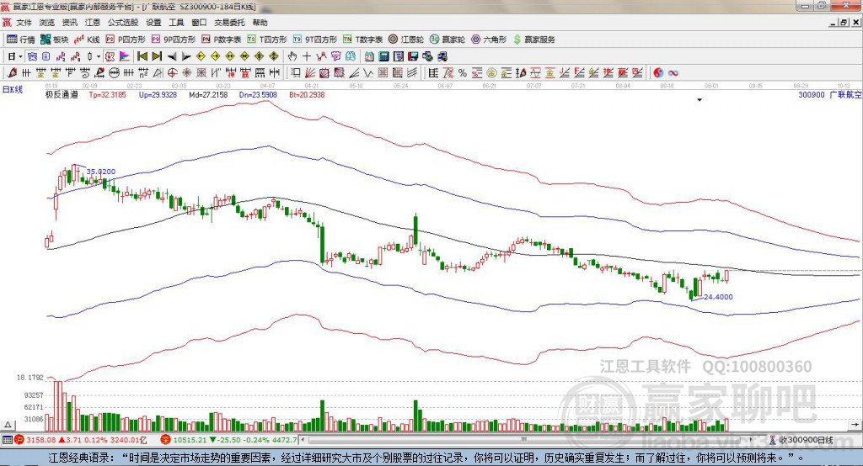Open the 浏览 menu
Screen dimensions: 863x466
click(x=47, y=23)
